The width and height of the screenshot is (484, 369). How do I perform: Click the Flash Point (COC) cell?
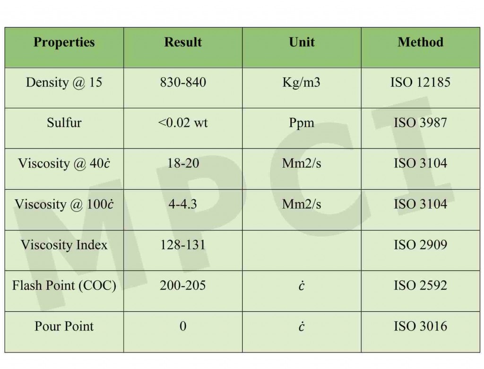(x=64, y=286)
